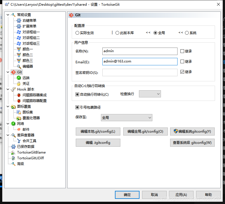
Task: Click 编辑系统gitconfig(Y) button
Action: click(192, 132)
